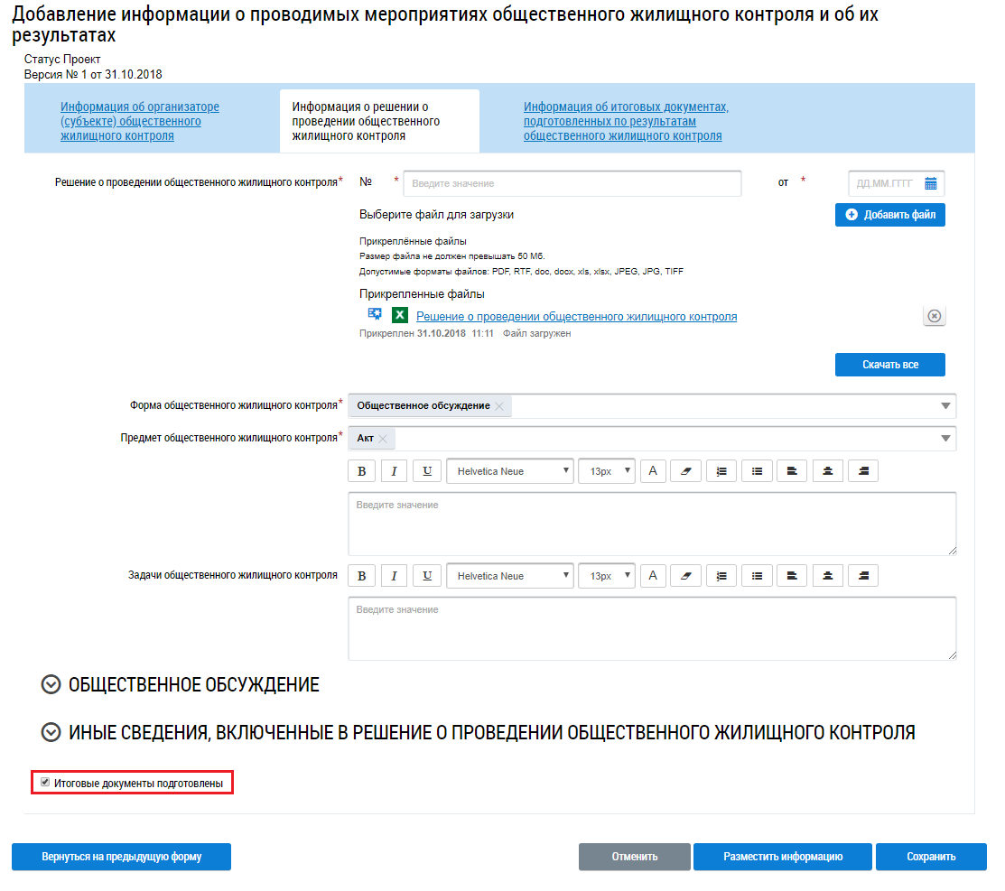
Task: Remove the 'Акт' tag from the subject field
Action: [x=383, y=439]
